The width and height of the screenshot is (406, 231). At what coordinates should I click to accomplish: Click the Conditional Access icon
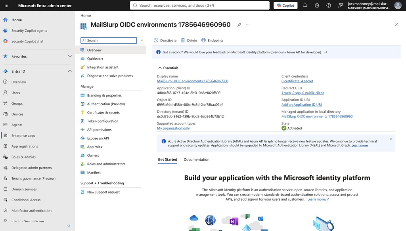tap(6, 200)
